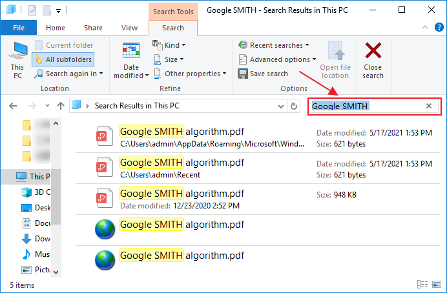Switch to large thumbnails view icon
Image resolution: width=447 pixels, height=293 pixels.
(437, 285)
